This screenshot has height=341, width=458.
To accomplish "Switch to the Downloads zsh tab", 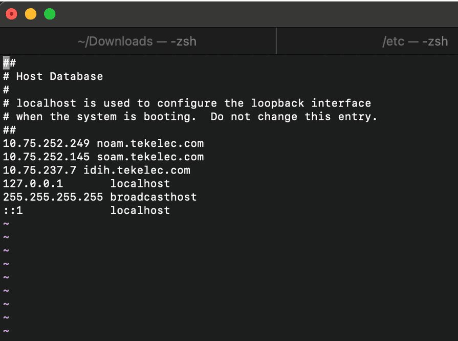I will [137, 41].
